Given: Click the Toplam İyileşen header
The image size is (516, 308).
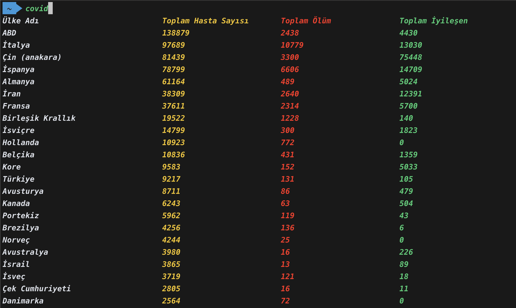Looking at the screenshot, I should pos(433,21).
